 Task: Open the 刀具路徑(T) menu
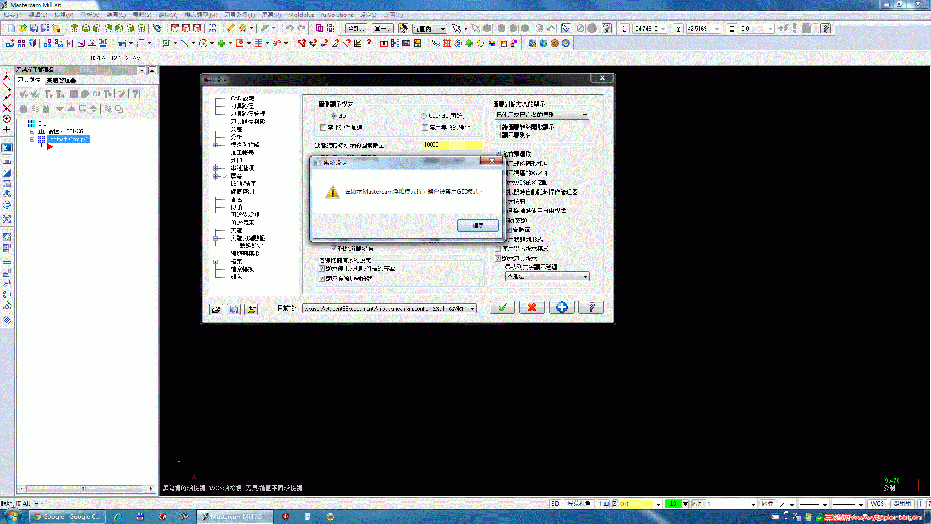click(239, 15)
